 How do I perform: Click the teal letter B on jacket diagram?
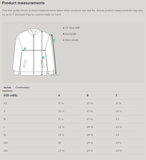pos(44,58)
